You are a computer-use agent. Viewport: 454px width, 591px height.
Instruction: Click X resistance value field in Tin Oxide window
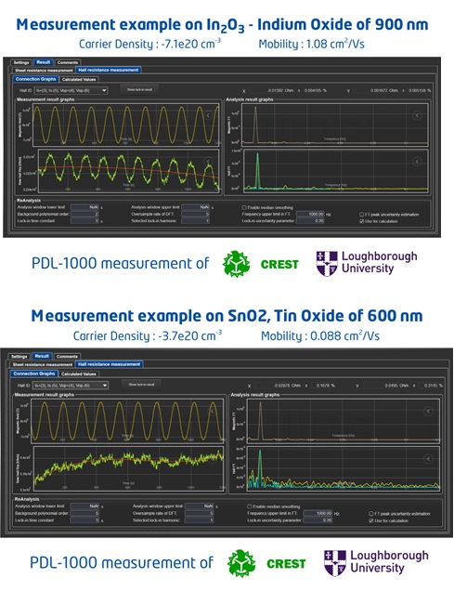279,386
